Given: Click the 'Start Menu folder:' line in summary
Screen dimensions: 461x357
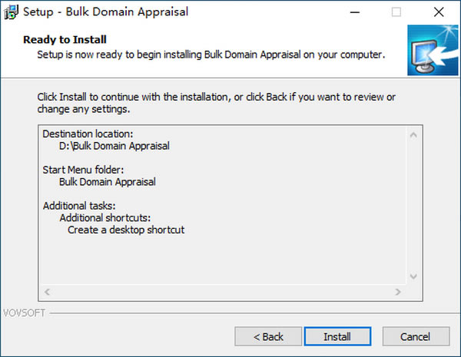Looking at the screenshot, I should tap(83, 170).
